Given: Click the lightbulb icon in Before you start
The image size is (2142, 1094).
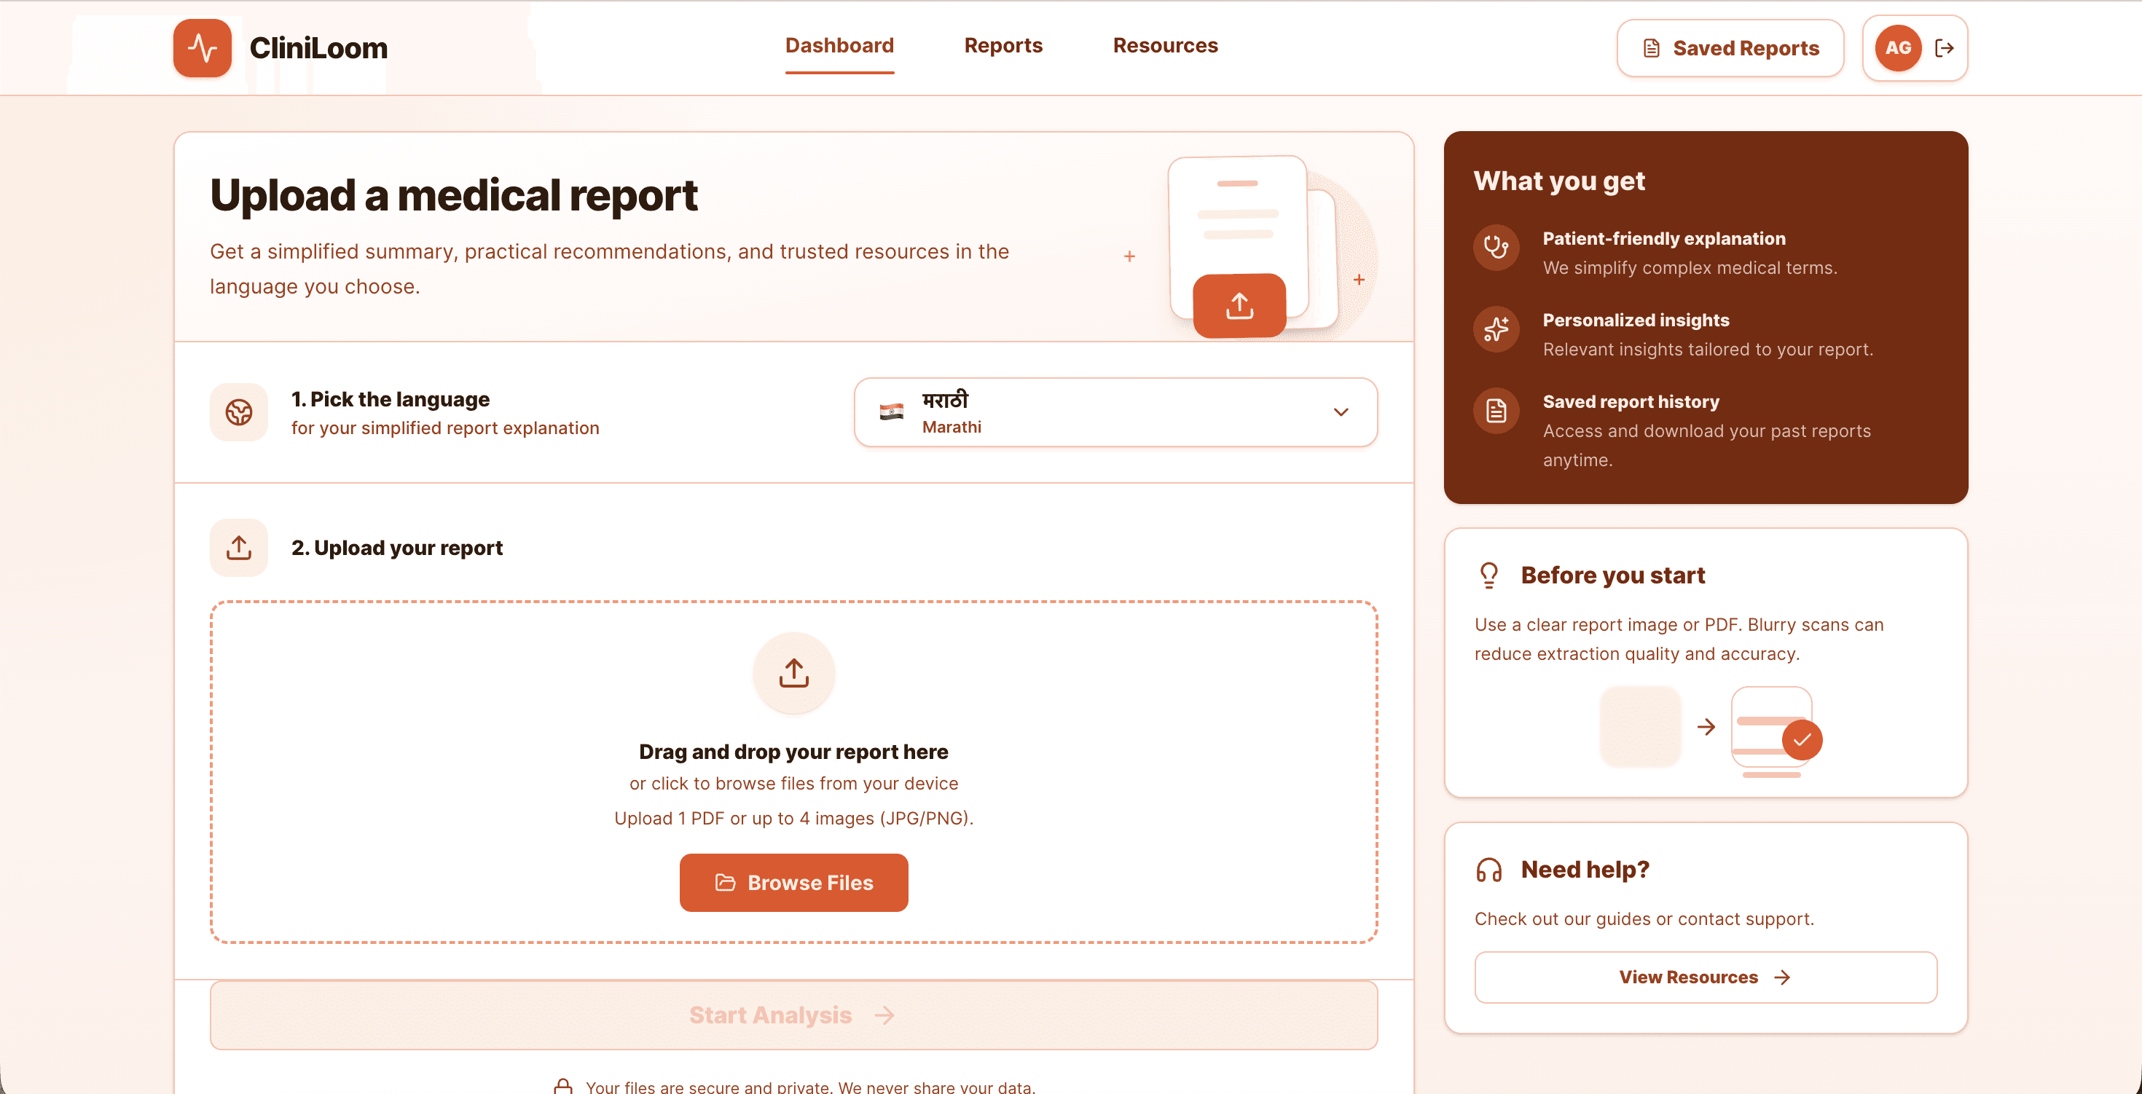Looking at the screenshot, I should click(x=1488, y=575).
